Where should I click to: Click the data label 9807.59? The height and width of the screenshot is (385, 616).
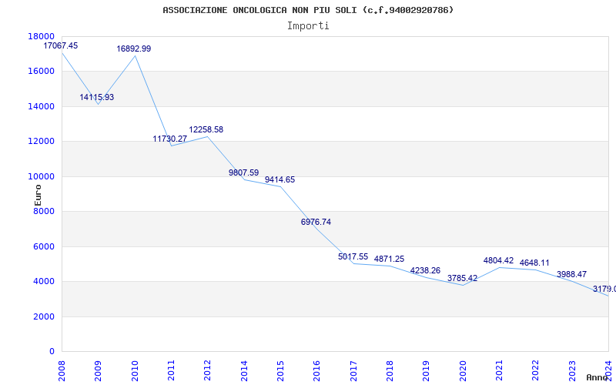click(x=243, y=172)
